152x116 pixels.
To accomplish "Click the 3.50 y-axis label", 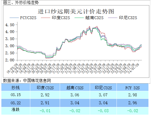I will coord(10,39).
